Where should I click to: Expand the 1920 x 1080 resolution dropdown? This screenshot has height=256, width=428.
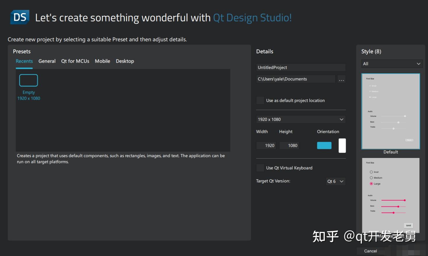coord(301,119)
